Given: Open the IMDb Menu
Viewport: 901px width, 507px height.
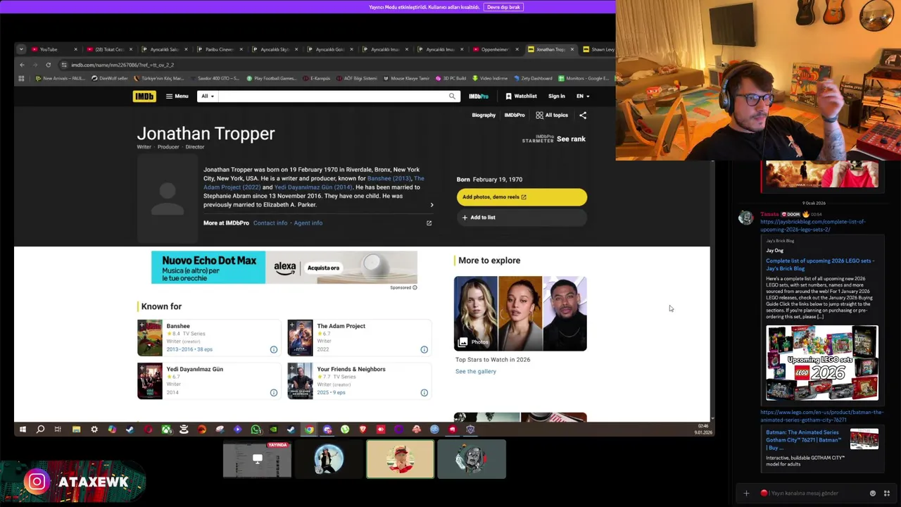Looking at the screenshot, I should (x=177, y=96).
